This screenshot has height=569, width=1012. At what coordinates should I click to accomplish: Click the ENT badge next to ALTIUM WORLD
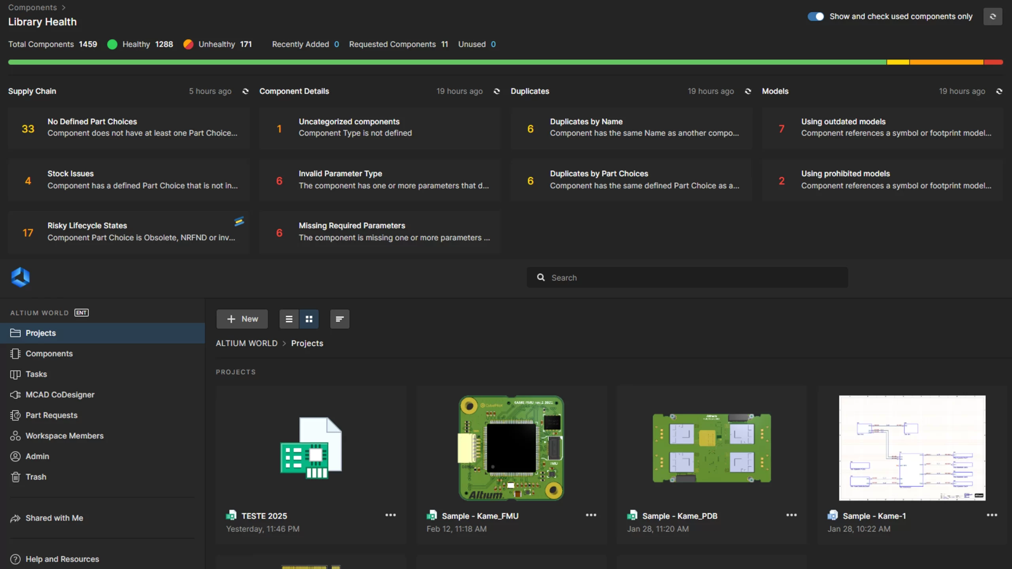(81, 313)
